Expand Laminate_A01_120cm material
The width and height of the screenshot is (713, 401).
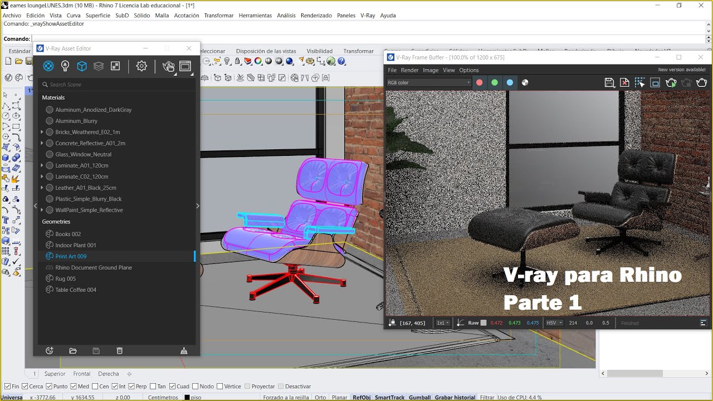pos(42,165)
